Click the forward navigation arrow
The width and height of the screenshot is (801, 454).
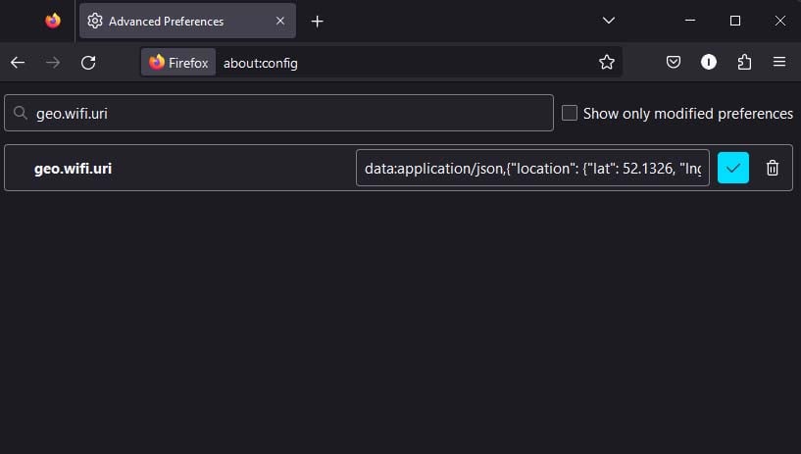53,63
